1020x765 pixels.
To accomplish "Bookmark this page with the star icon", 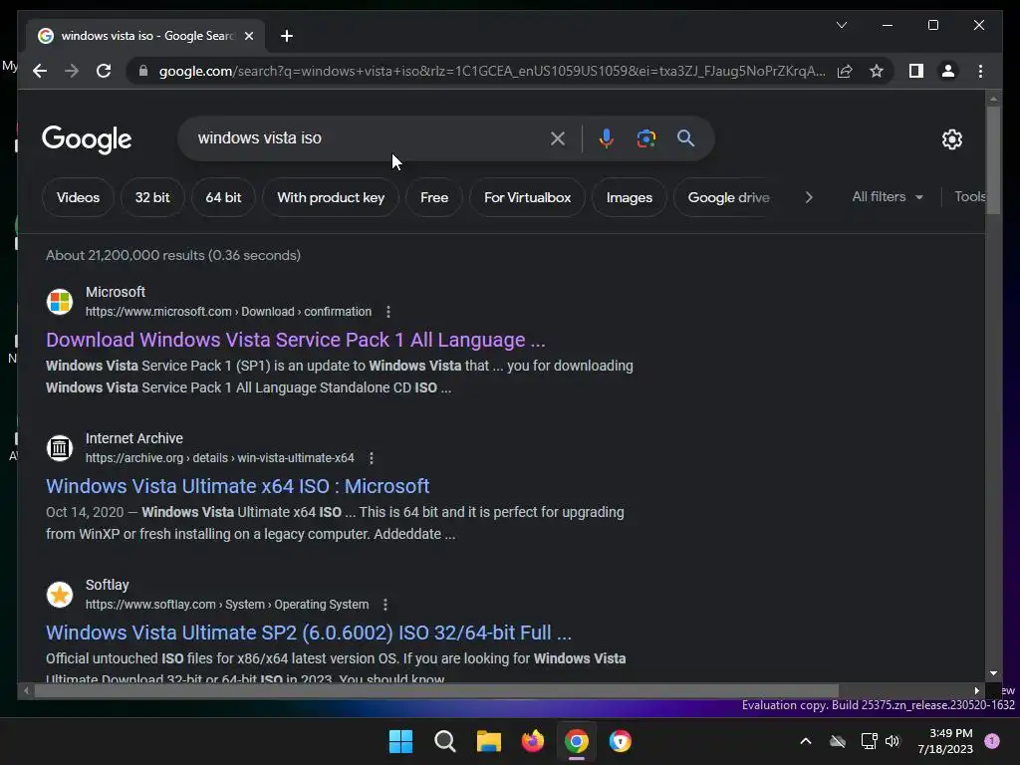I will pyautogui.click(x=877, y=71).
